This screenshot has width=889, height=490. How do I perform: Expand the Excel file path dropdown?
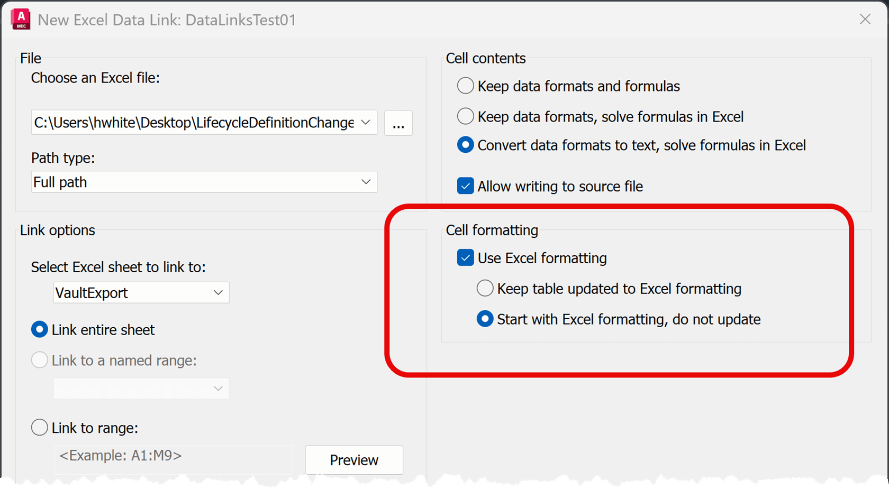point(366,122)
